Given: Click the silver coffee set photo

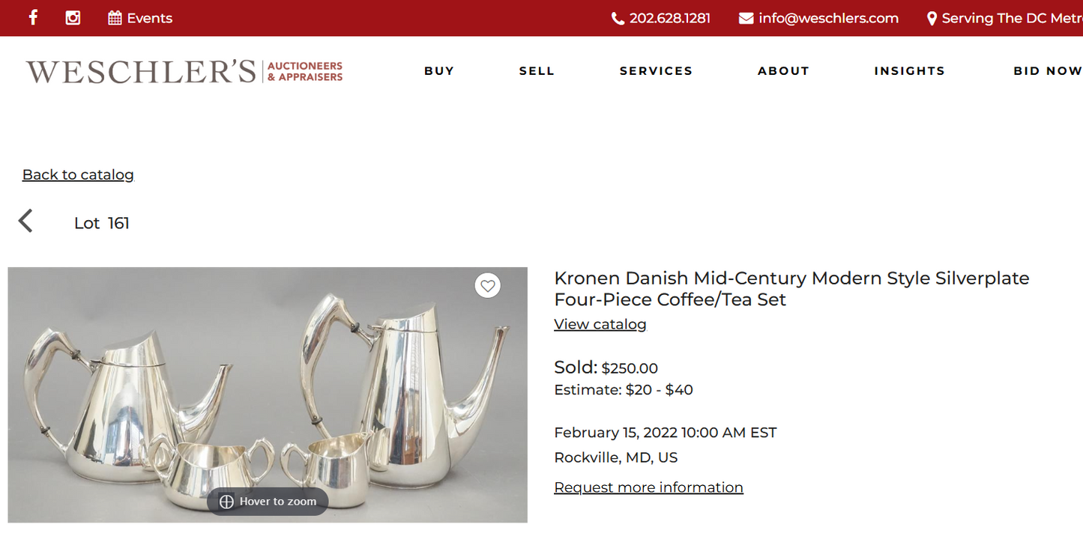Looking at the screenshot, I should (x=268, y=389).
